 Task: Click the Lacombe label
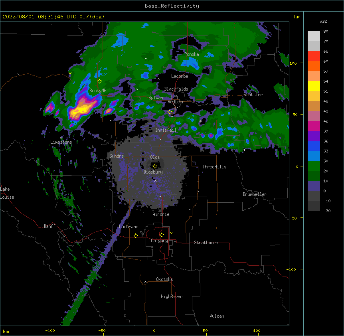(x=180, y=76)
